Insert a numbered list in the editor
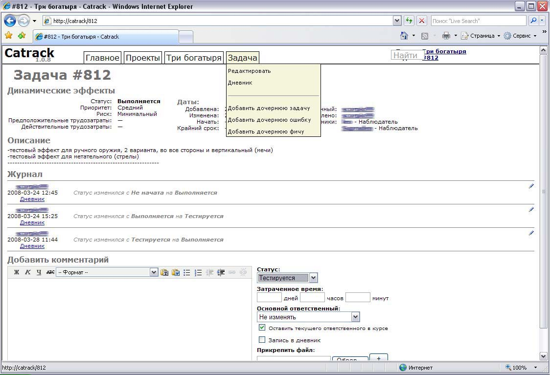The image size is (550, 375). (x=198, y=272)
